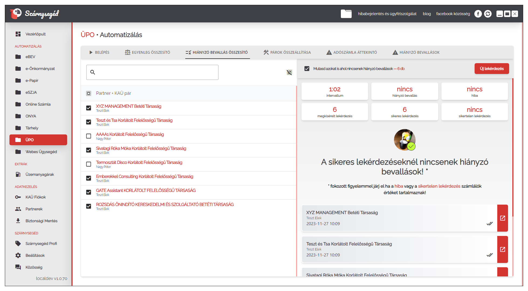This screenshot has height=291, width=528.
Task: Click the refresh sync icon in header
Action: [x=488, y=14]
